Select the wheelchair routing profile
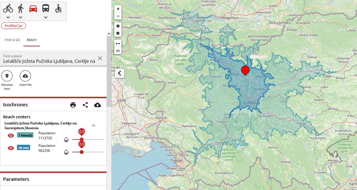 [58, 8]
